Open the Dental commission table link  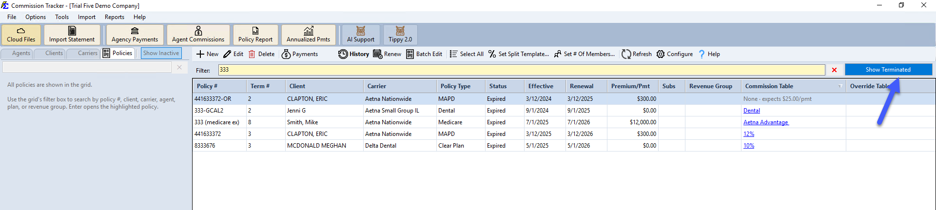pyautogui.click(x=751, y=111)
